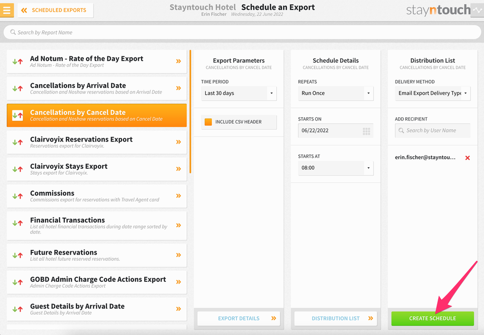Open Clairvoyix Reservations Export chevron
Viewport: 484px width, 335px height.
pos(178,142)
